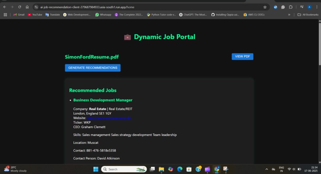This screenshot has width=321, height=174.
Task: Expand hidden bookmarks chevron
Action: [289, 15]
